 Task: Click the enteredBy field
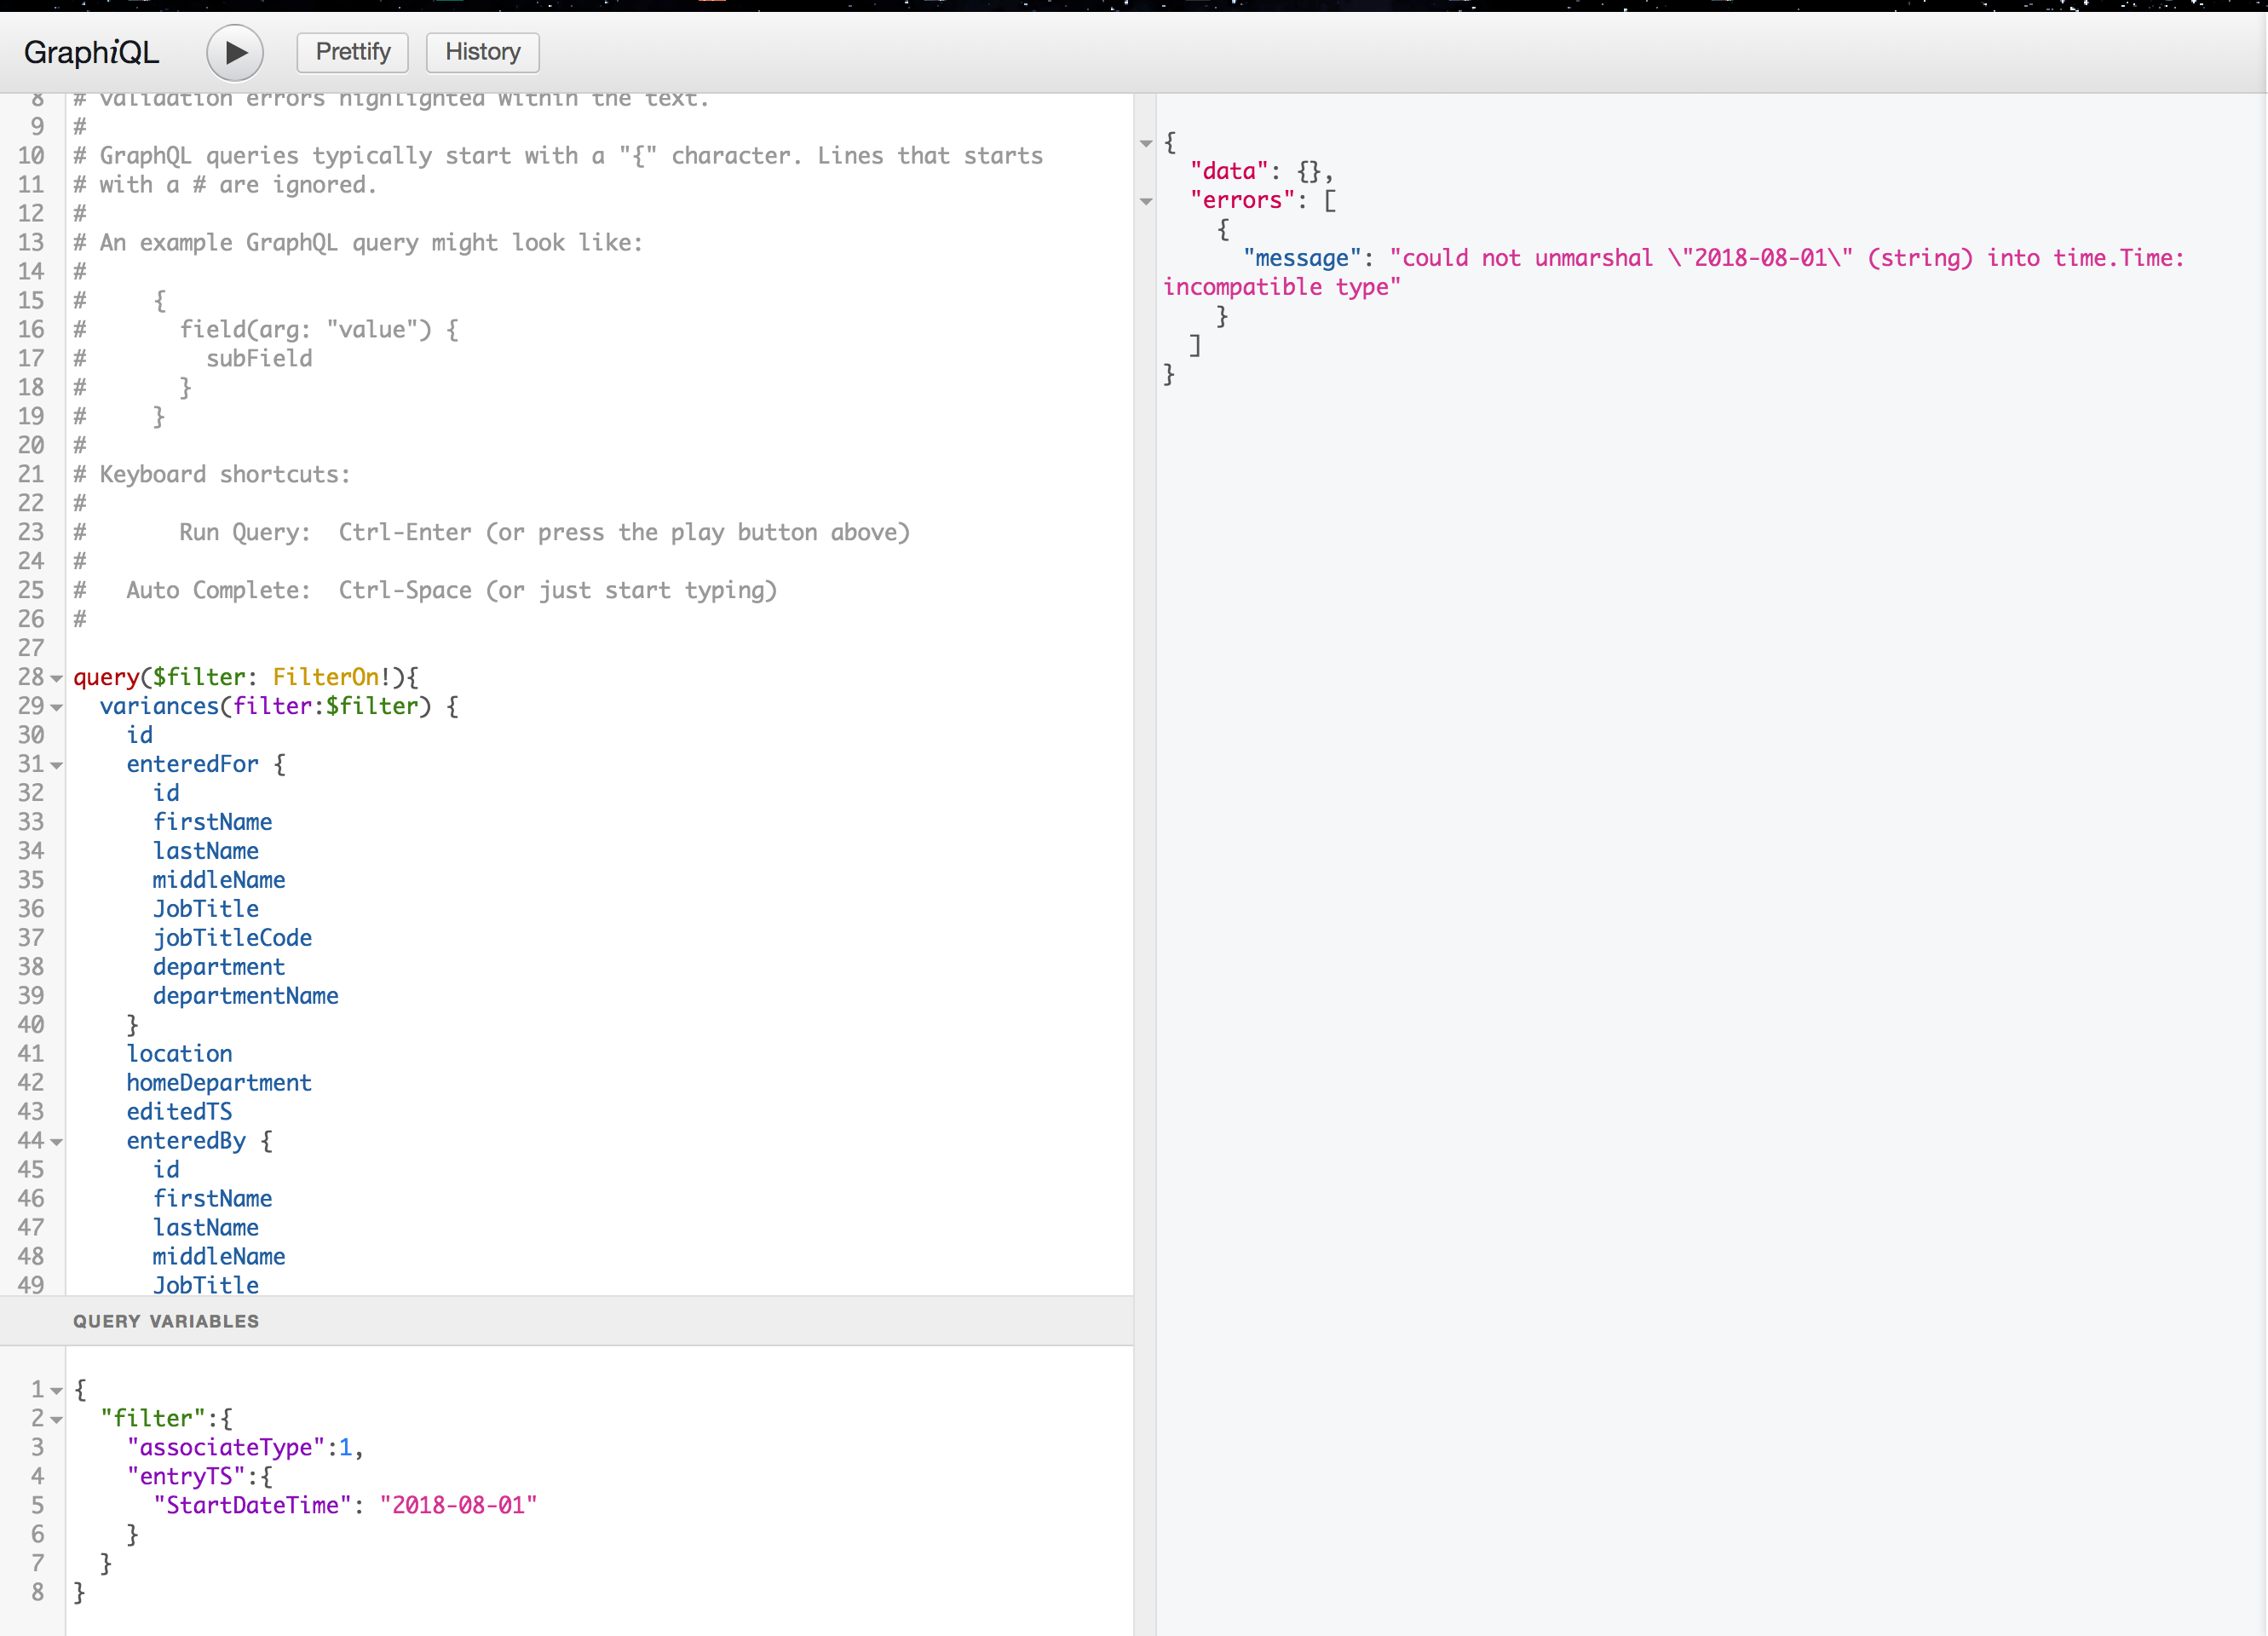186,1141
